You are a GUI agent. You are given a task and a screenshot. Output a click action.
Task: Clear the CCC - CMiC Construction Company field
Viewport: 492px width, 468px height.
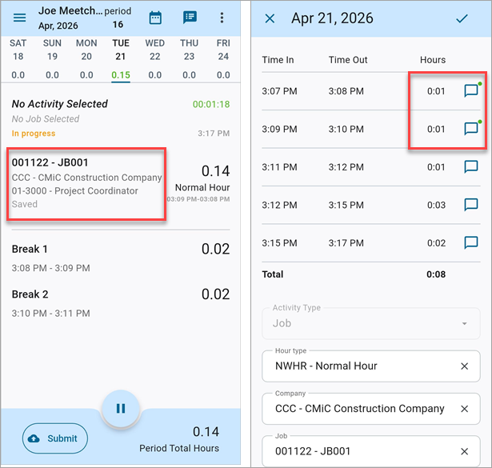tap(464, 409)
